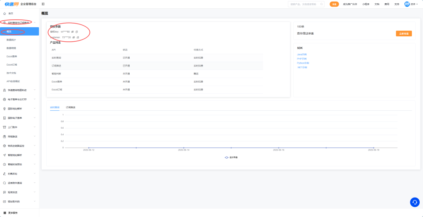Copy the customer ID with copy icon
The height and width of the screenshot is (217, 423).
click(78, 38)
